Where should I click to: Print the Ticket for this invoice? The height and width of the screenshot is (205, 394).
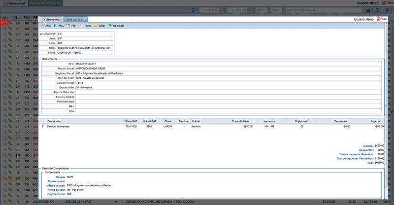pos(85,26)
